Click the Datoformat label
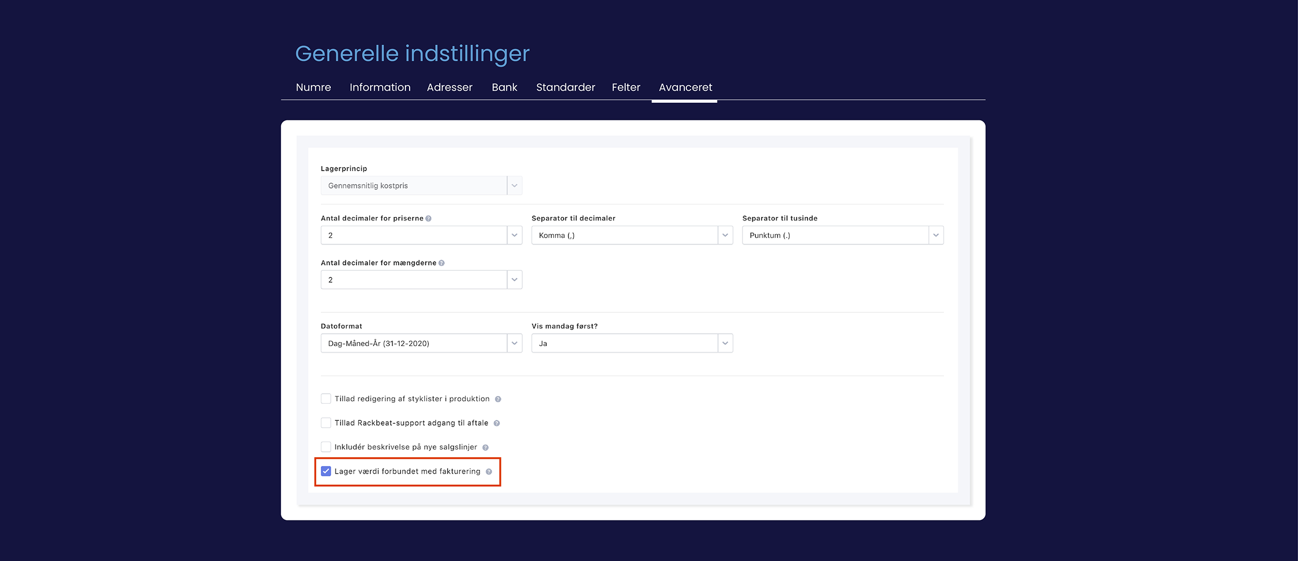The image size is (1298, 561). pos(342,326)
